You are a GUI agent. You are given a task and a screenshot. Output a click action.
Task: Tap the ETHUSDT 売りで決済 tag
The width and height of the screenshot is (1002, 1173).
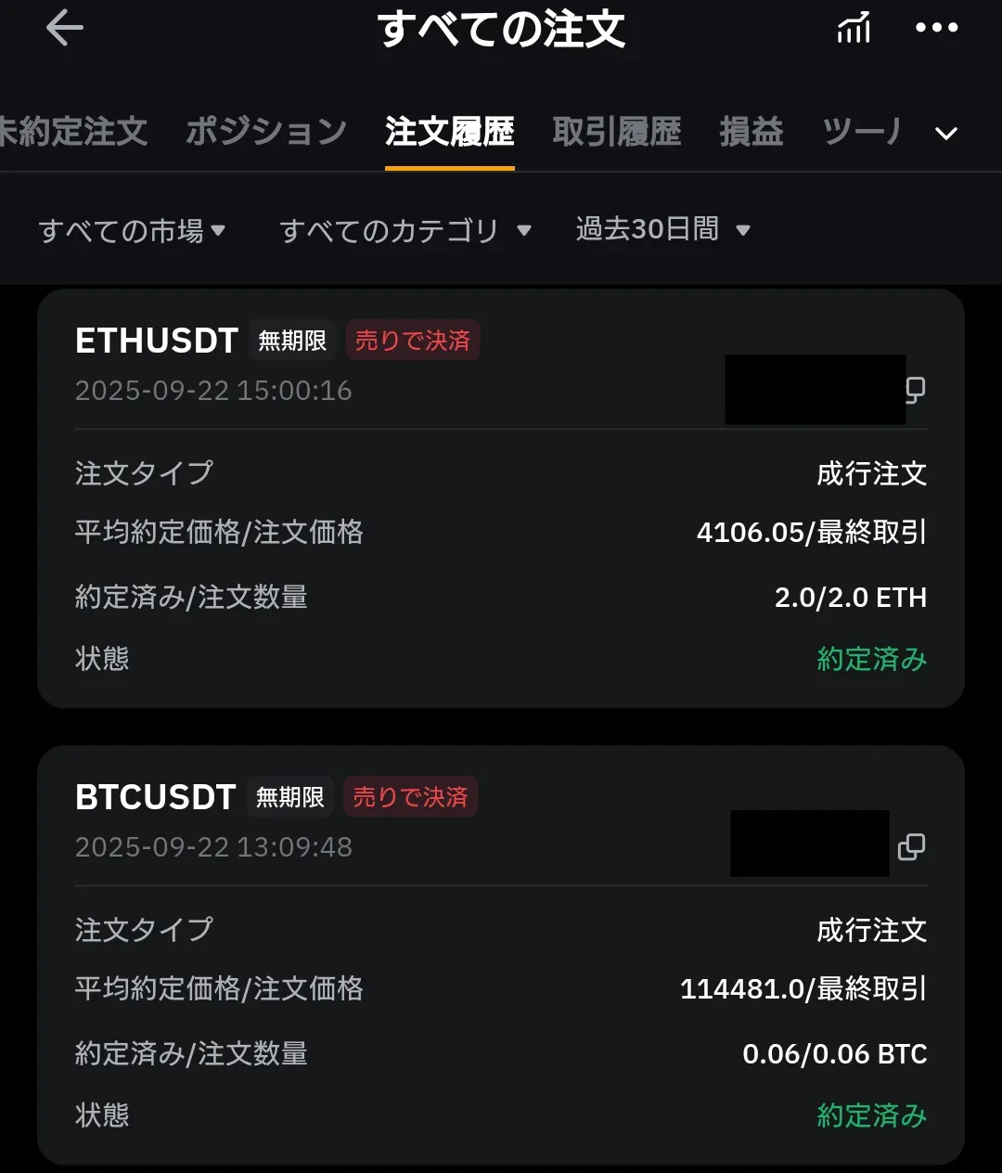pyautogui.click(x=413, y=341)
